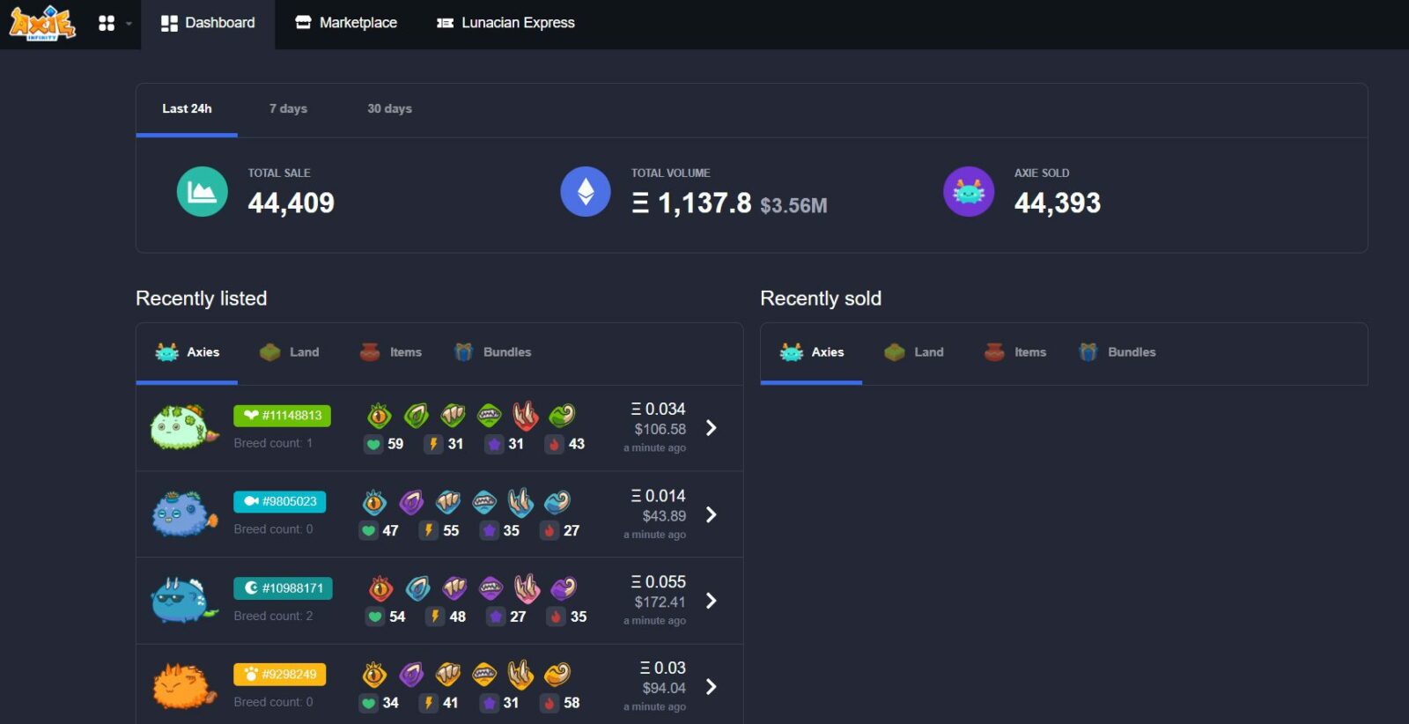1409x724 pixels.
Task: Click the 44,409 total sale value
Action: [291, 203]
